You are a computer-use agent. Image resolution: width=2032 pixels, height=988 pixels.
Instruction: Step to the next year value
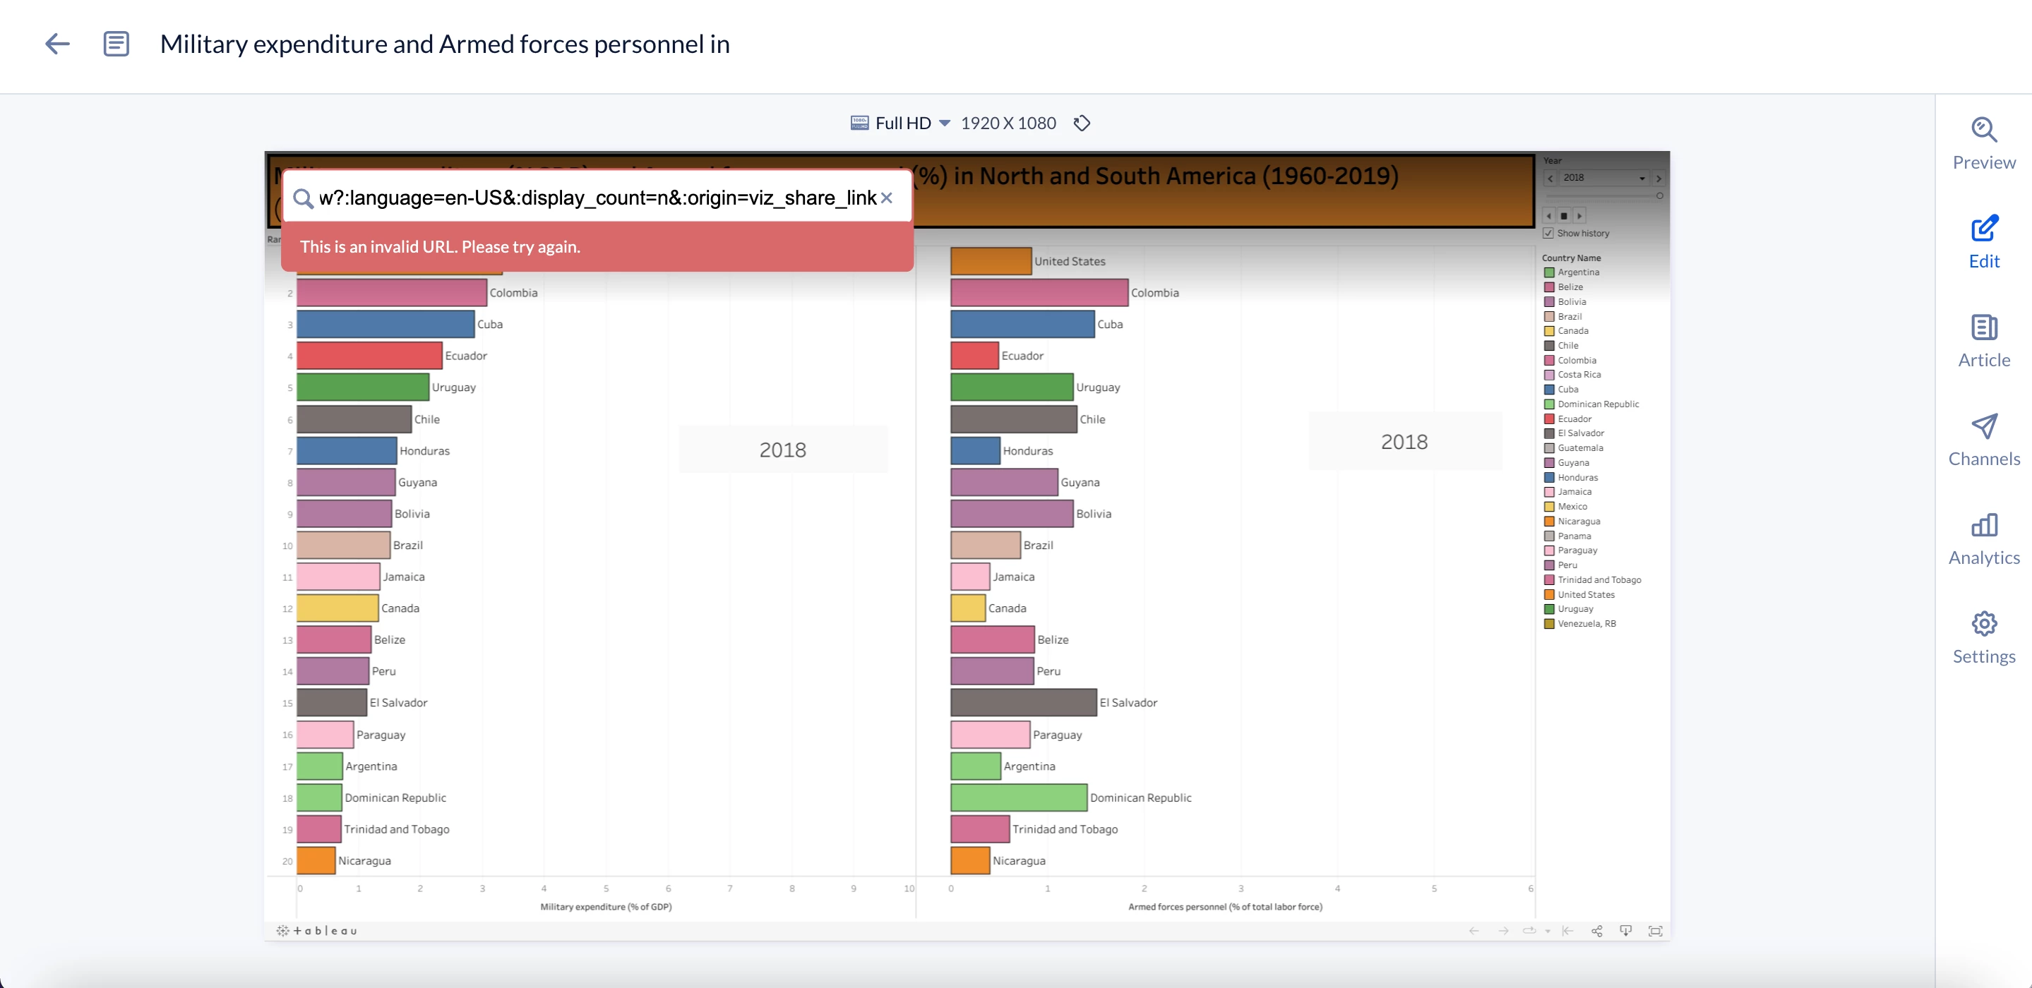[x=1658, y=179]
